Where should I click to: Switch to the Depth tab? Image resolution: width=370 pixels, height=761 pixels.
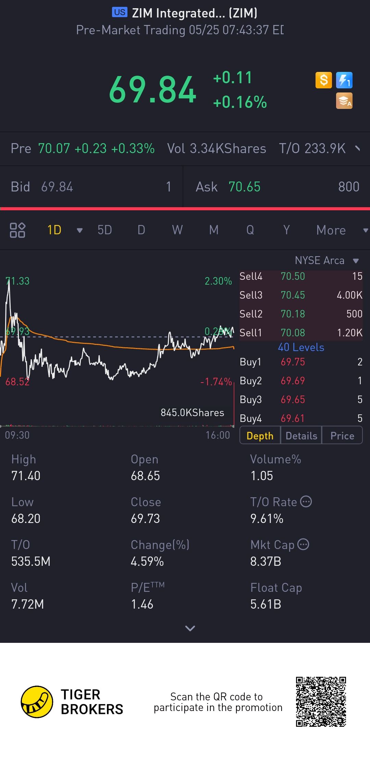[260, 436]
